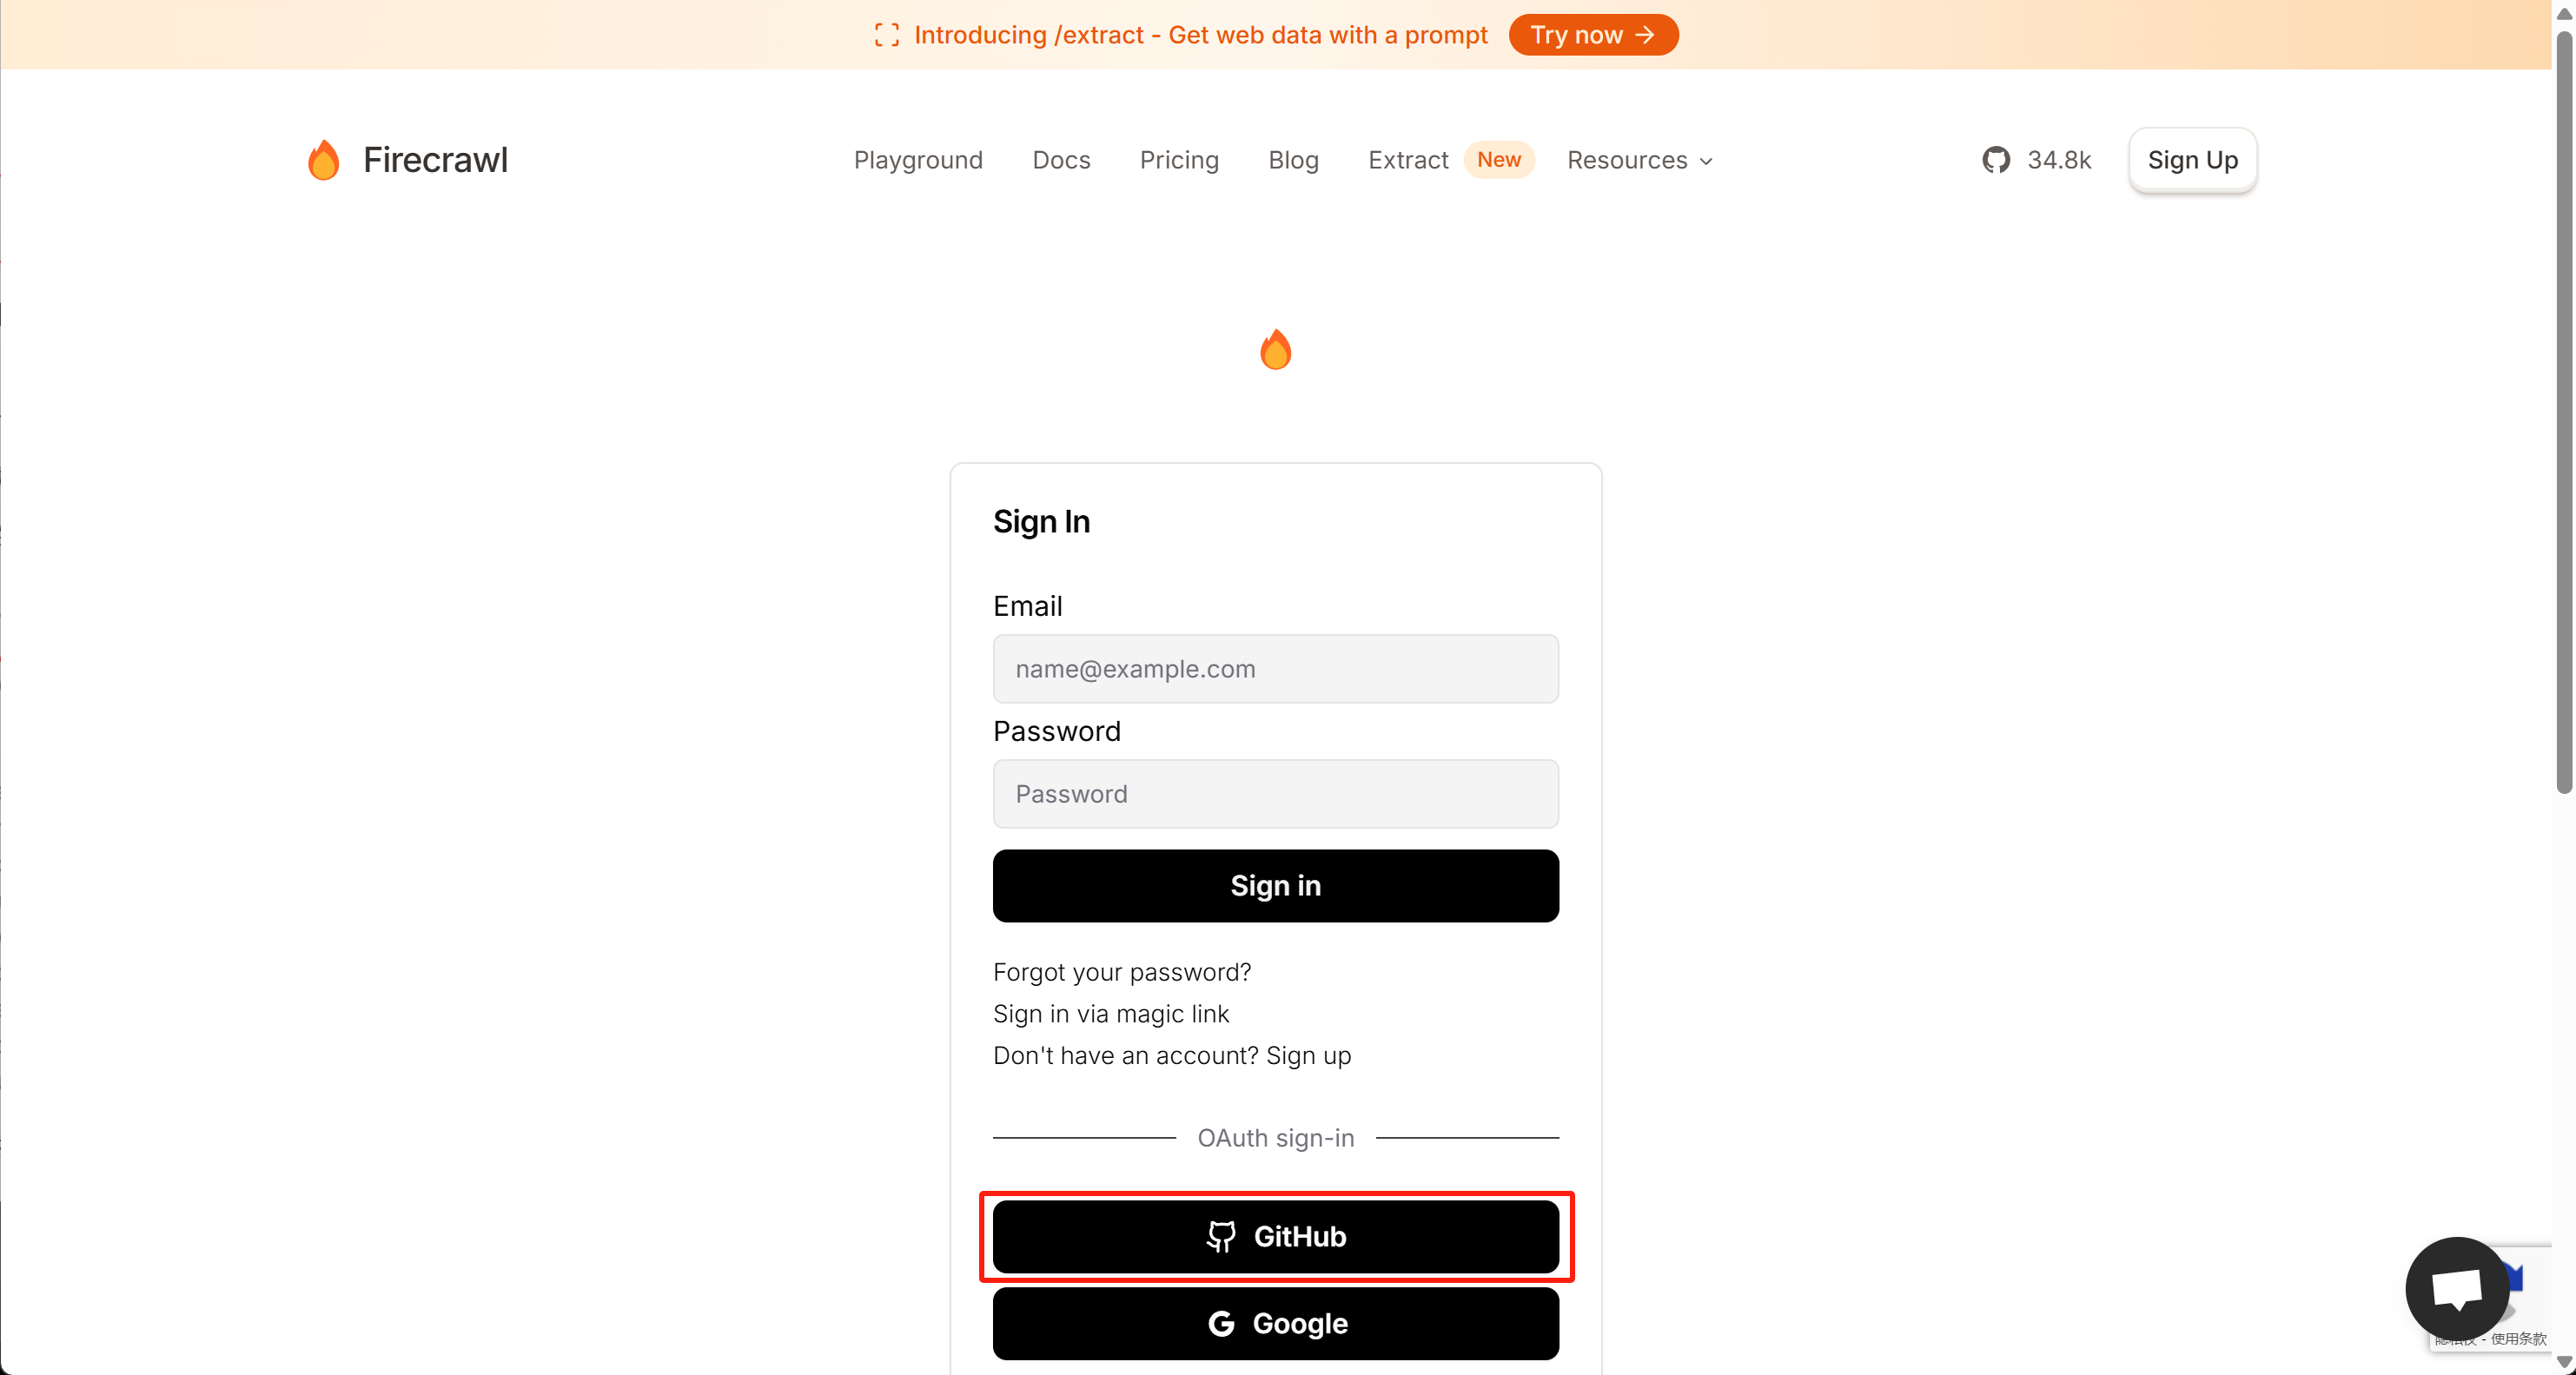
Task: Open the GitHub star count icon
Action: pos(1996,160)
